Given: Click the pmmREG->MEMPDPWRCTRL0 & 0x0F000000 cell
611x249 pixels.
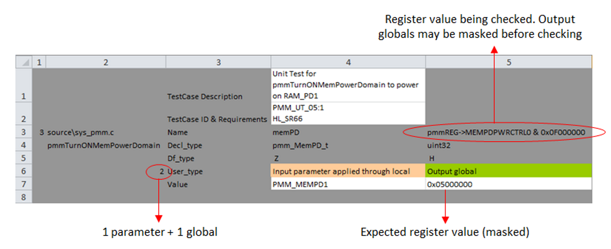Looking at the screenshot, I should click(506, 132).
